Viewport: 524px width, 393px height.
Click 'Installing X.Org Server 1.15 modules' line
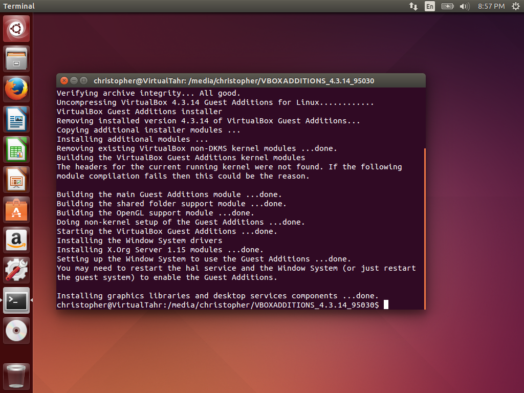pos(160,250)
